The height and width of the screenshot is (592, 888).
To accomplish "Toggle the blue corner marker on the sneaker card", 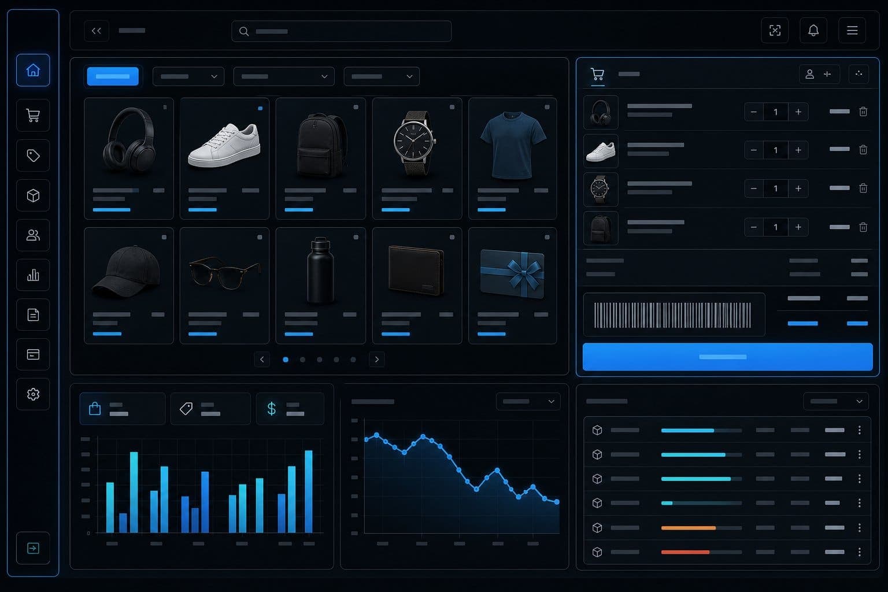I will pyautogui.click(x=260, y=108).
